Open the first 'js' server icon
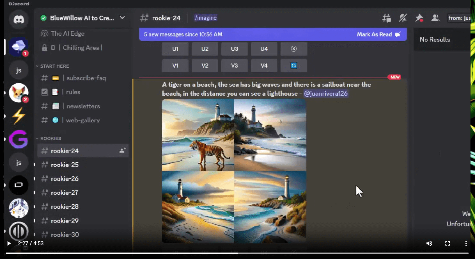 point(19,70)
